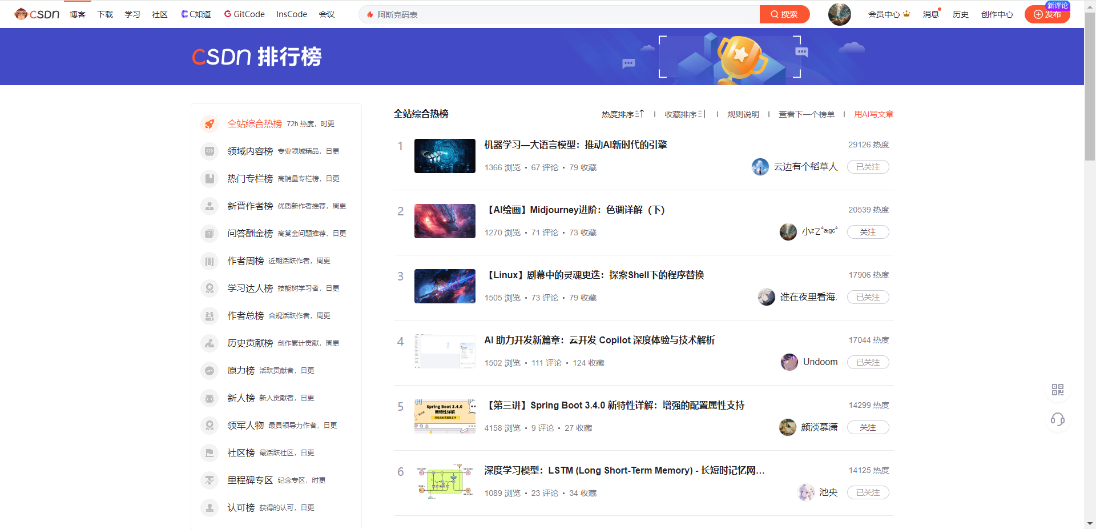The height and width of the screenshot is (529, 1096).
Task: Open the 下载 nav item
Action: click(105, 14)
